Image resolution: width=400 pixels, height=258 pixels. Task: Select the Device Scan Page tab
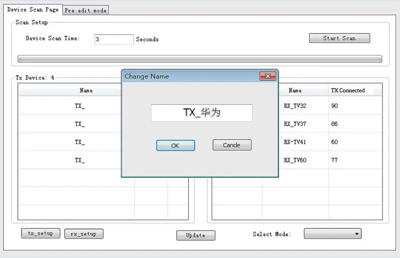[33, 10]
